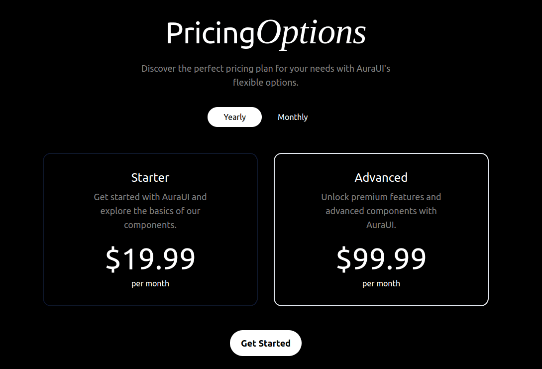542x369 pixels.
Task: Click 'AuraUI.' line in Advanced card
Action: [381, 225]
